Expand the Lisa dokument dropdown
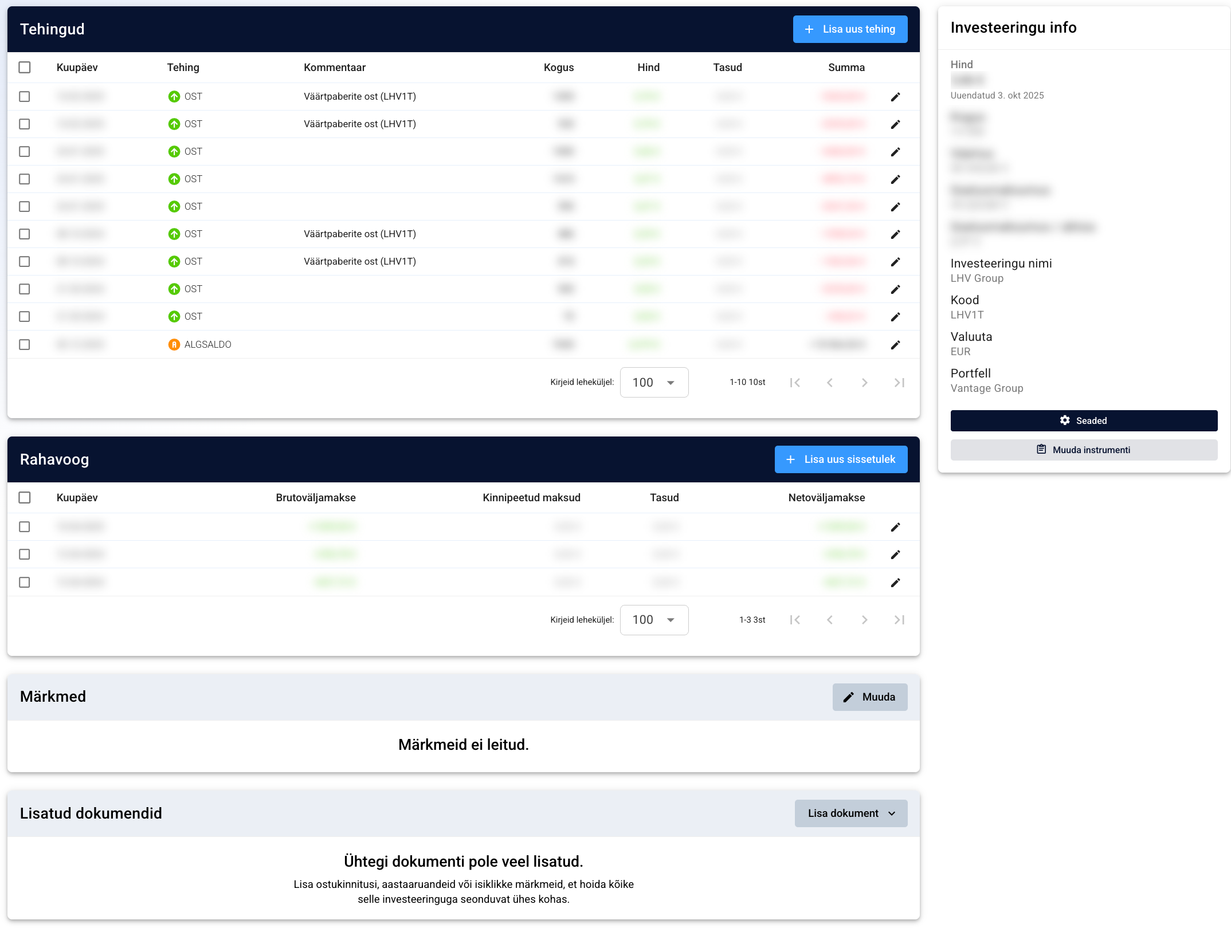 850,813
